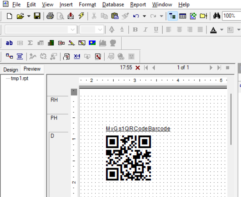
Task: Click the Open folder icon
Action: (20, 16)
